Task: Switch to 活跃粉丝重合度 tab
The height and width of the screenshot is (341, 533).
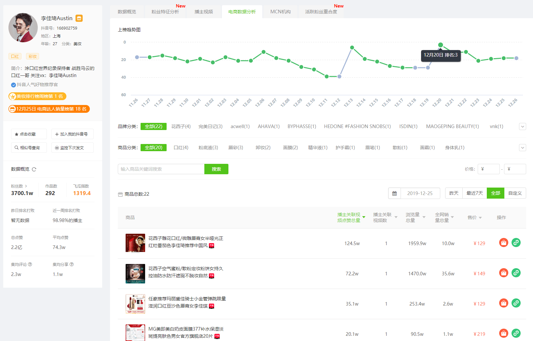Action: [321, 12]
